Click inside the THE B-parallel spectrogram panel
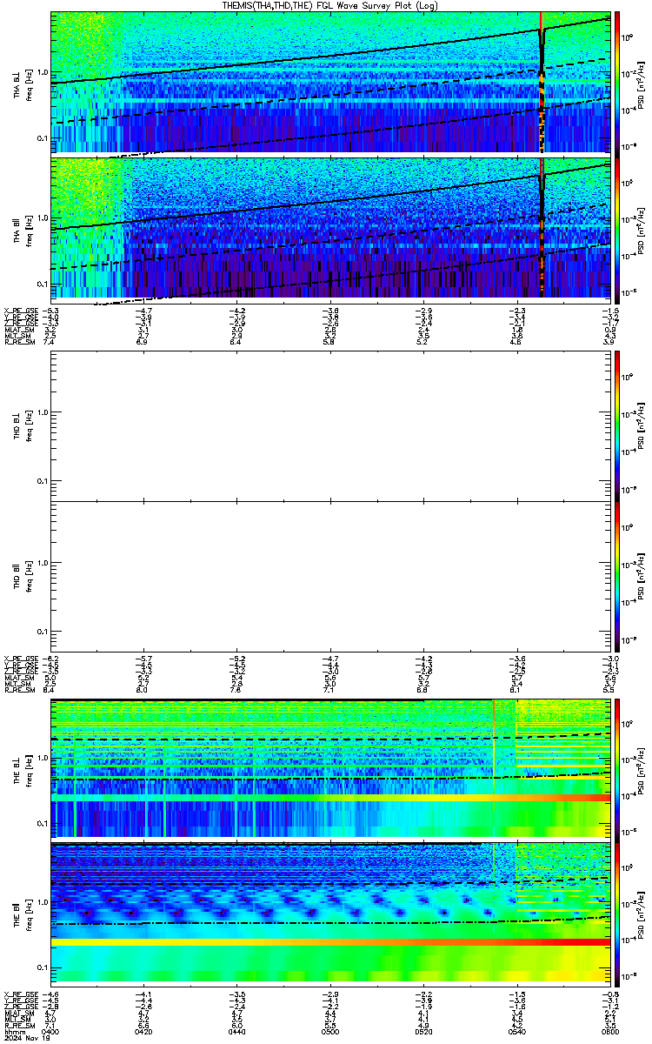Image resolution: width=652 pixels, height=1044 pixels. pyautogui.click(x=330, y=914)
